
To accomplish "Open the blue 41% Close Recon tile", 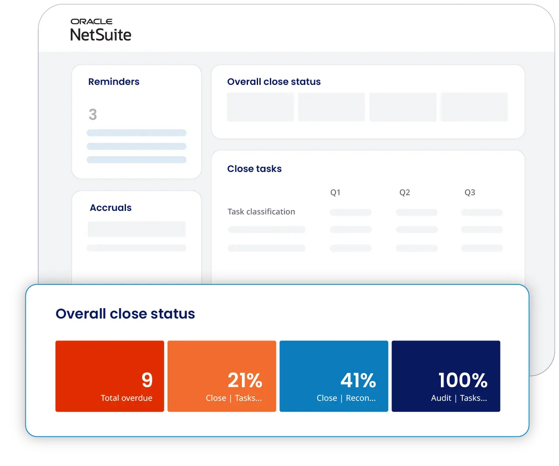I will [333, 376].
